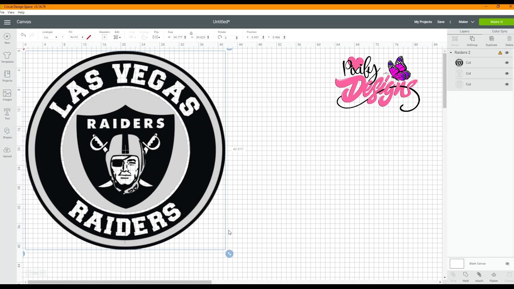The image size is (514, 289).
Task: Open My Projects
Action: tap(423, 22)
